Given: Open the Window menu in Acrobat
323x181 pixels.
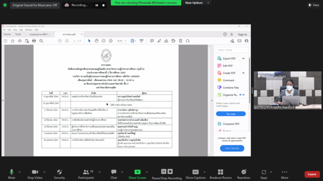Looking at the screenshot, I should coord(29,30).
